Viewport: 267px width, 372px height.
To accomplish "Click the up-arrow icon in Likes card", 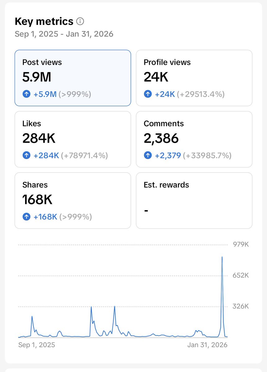I will tap(27, 155).
